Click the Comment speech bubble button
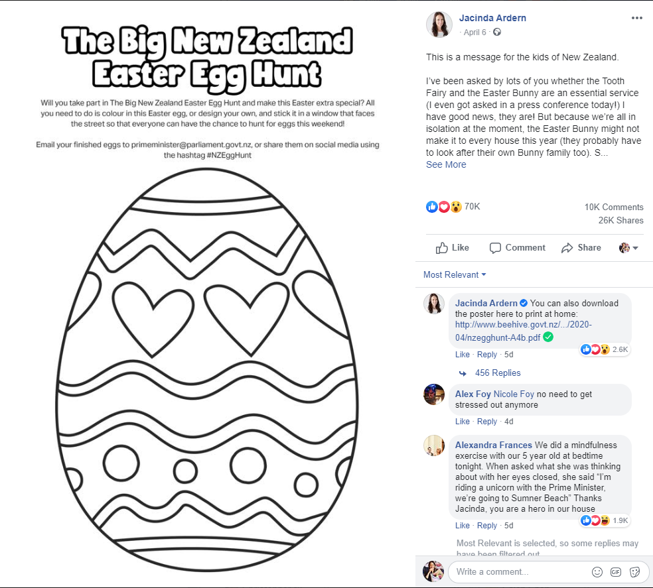Screen dimensions: 653x588 (x=517, y=248)
